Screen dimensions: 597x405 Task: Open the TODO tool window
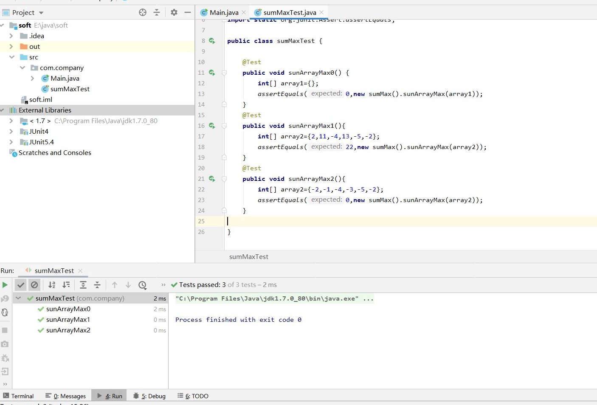pos(193,396)
